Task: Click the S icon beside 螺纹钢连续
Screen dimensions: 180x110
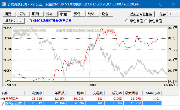Action: (2, 103)
